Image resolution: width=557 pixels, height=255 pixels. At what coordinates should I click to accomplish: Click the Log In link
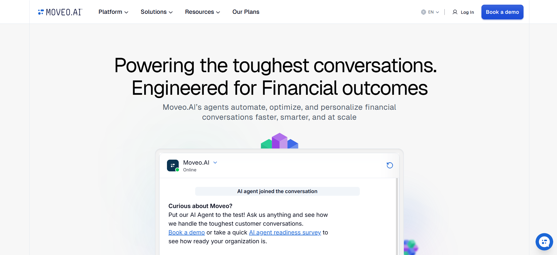pos(467,12)
